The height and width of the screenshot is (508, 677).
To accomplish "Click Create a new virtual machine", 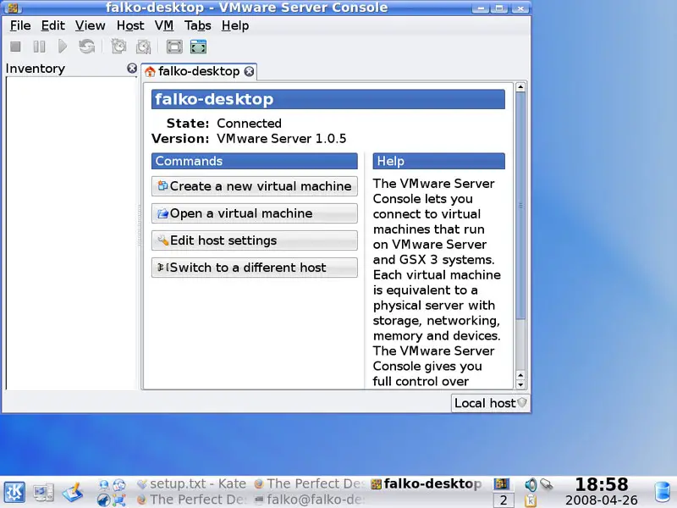I will pyautogui.click(x=255, y=186).
